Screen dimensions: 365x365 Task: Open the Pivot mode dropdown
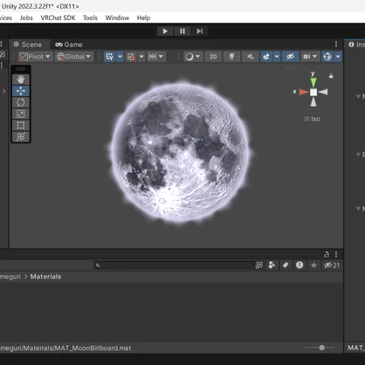click(x=36, y=57)
